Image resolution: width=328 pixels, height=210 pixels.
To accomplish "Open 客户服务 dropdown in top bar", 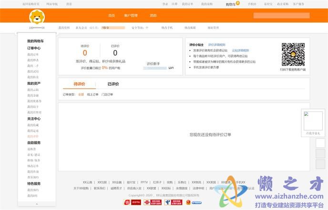I will coord(298,4).
